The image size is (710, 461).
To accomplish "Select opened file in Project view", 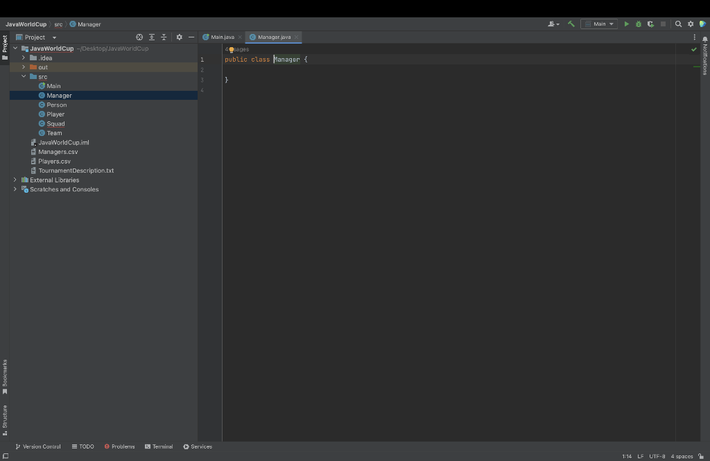I will click(x=139, y=37).
